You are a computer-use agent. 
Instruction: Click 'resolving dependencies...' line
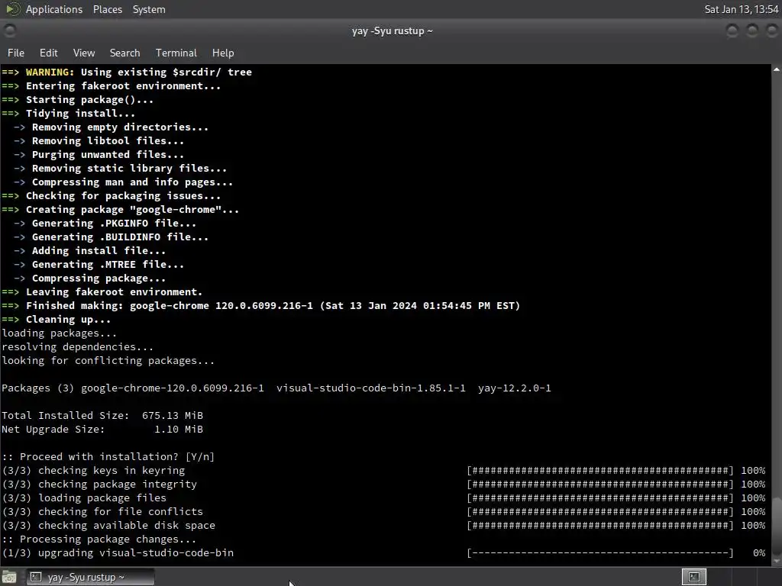[x=77, y=347]
